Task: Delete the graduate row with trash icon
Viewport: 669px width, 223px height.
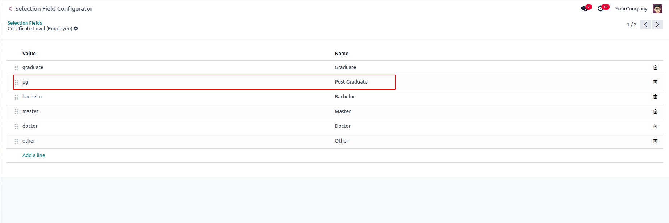Action: coord(655,67)
